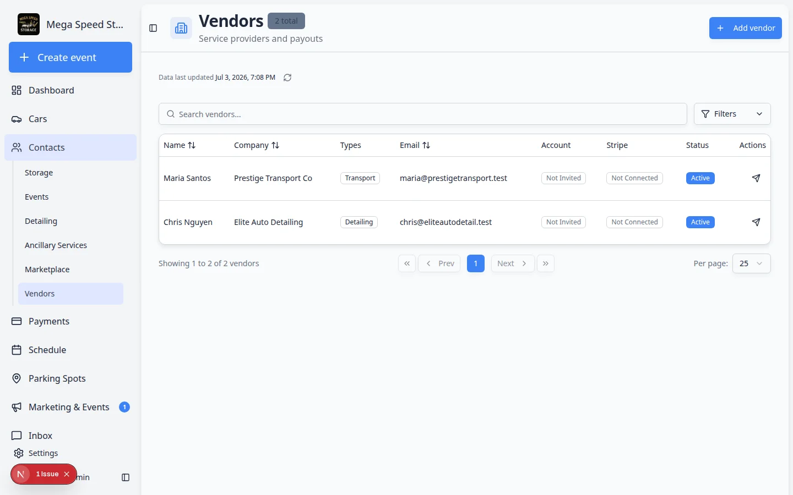The height and width of the screenshot is (495, 793).
Task: Click Not Invited badge for Chris Nguyen
Action: [563, 222]
